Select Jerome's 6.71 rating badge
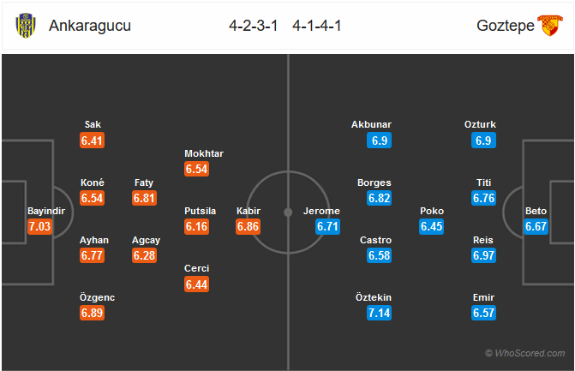The height and width of the screenshot is (371, 575). 327,226
